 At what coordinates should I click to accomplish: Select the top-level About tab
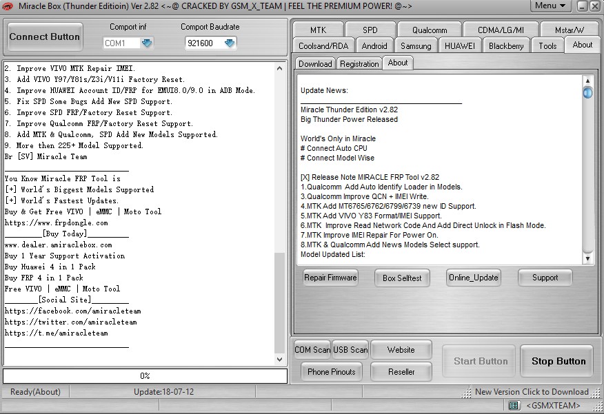pos(583,45)
